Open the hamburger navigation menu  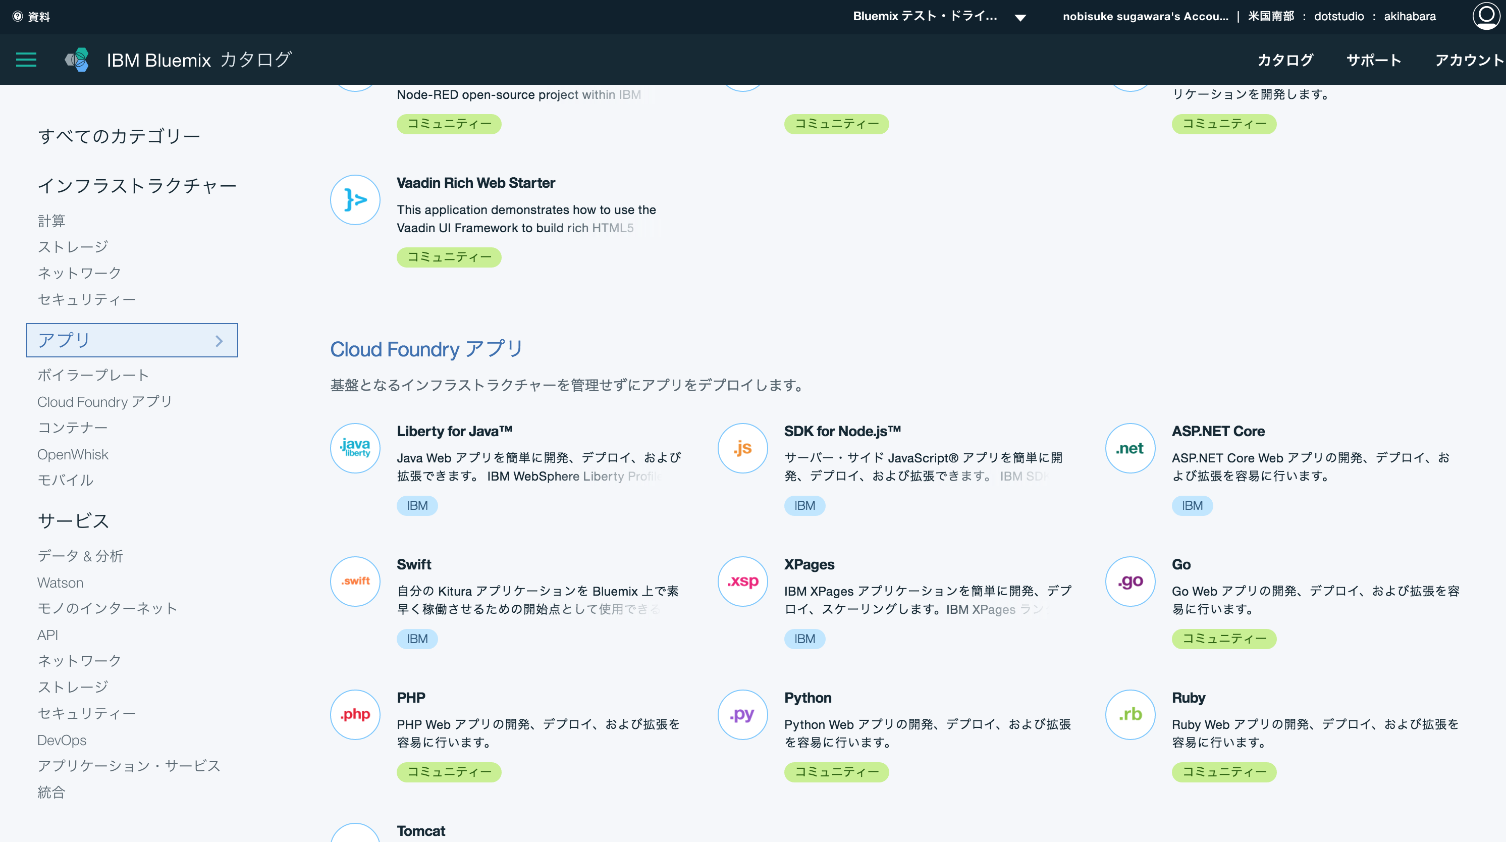click(x=26, y=60)
